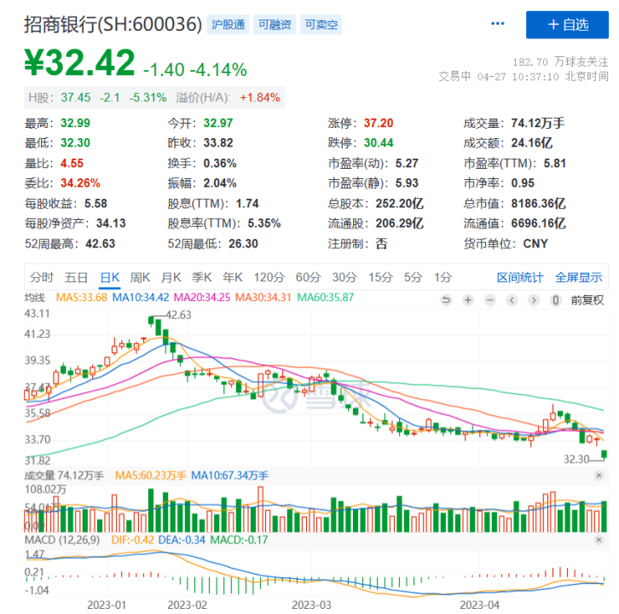Open the 前复权 adjustment dropdown
The image size is (619, 614).
click(x=587, y=300)
